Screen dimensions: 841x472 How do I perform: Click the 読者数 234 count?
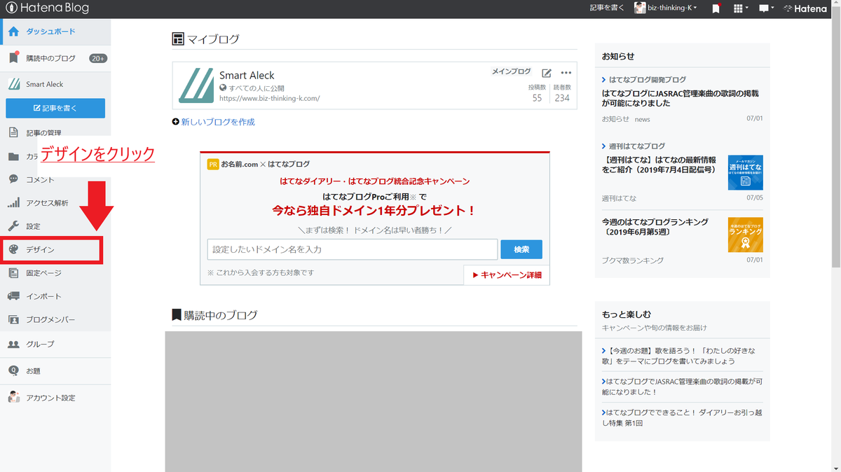pyautogui.click(x=562, y=93)
